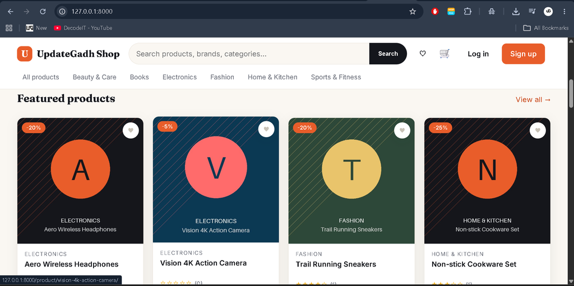
Task: Click the View all link
Action: click(533, 100)
